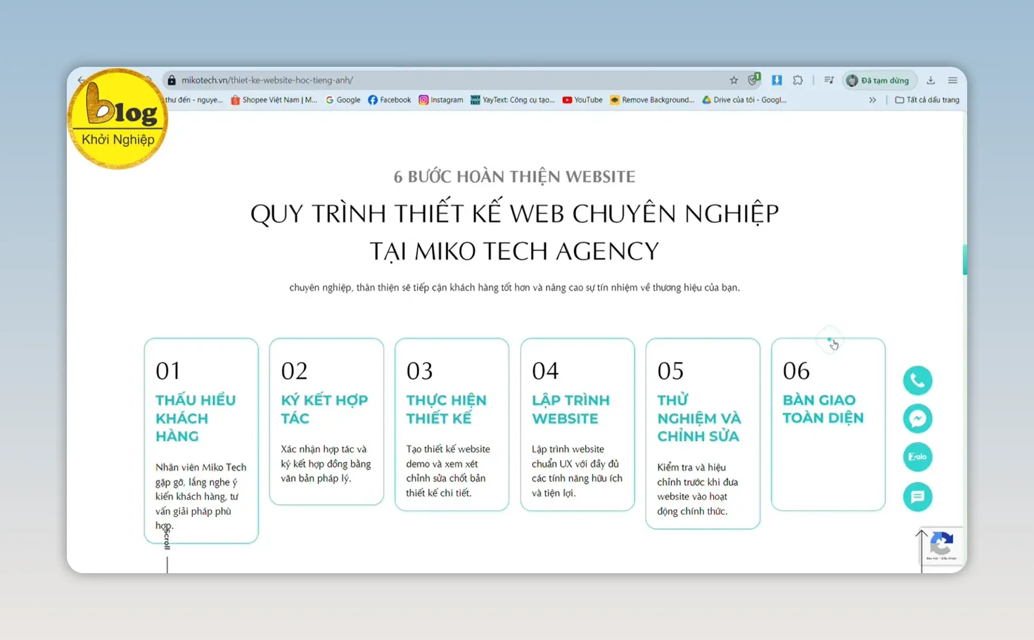Click the 'Tạo thiết kế website demo' description
The width and height of the screenshot is (1034, 640).
tap(448, 471)
